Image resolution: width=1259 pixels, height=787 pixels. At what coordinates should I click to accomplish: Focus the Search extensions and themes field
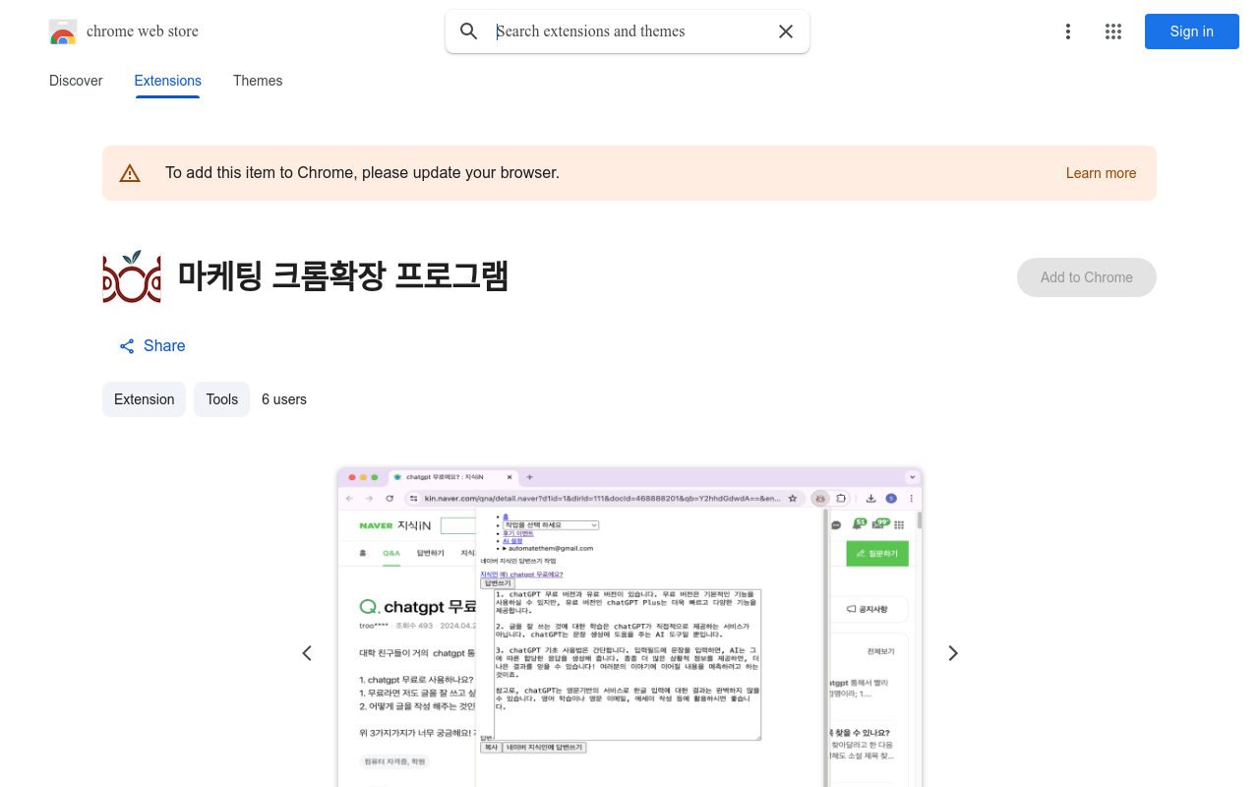click(x=629, y=31)
